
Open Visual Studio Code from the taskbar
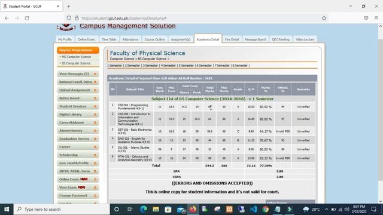point(253,209)
